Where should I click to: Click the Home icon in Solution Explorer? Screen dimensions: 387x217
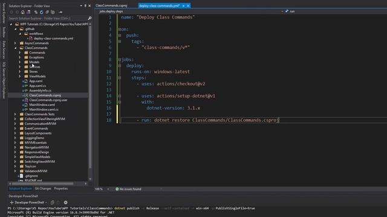click(23, 12)
